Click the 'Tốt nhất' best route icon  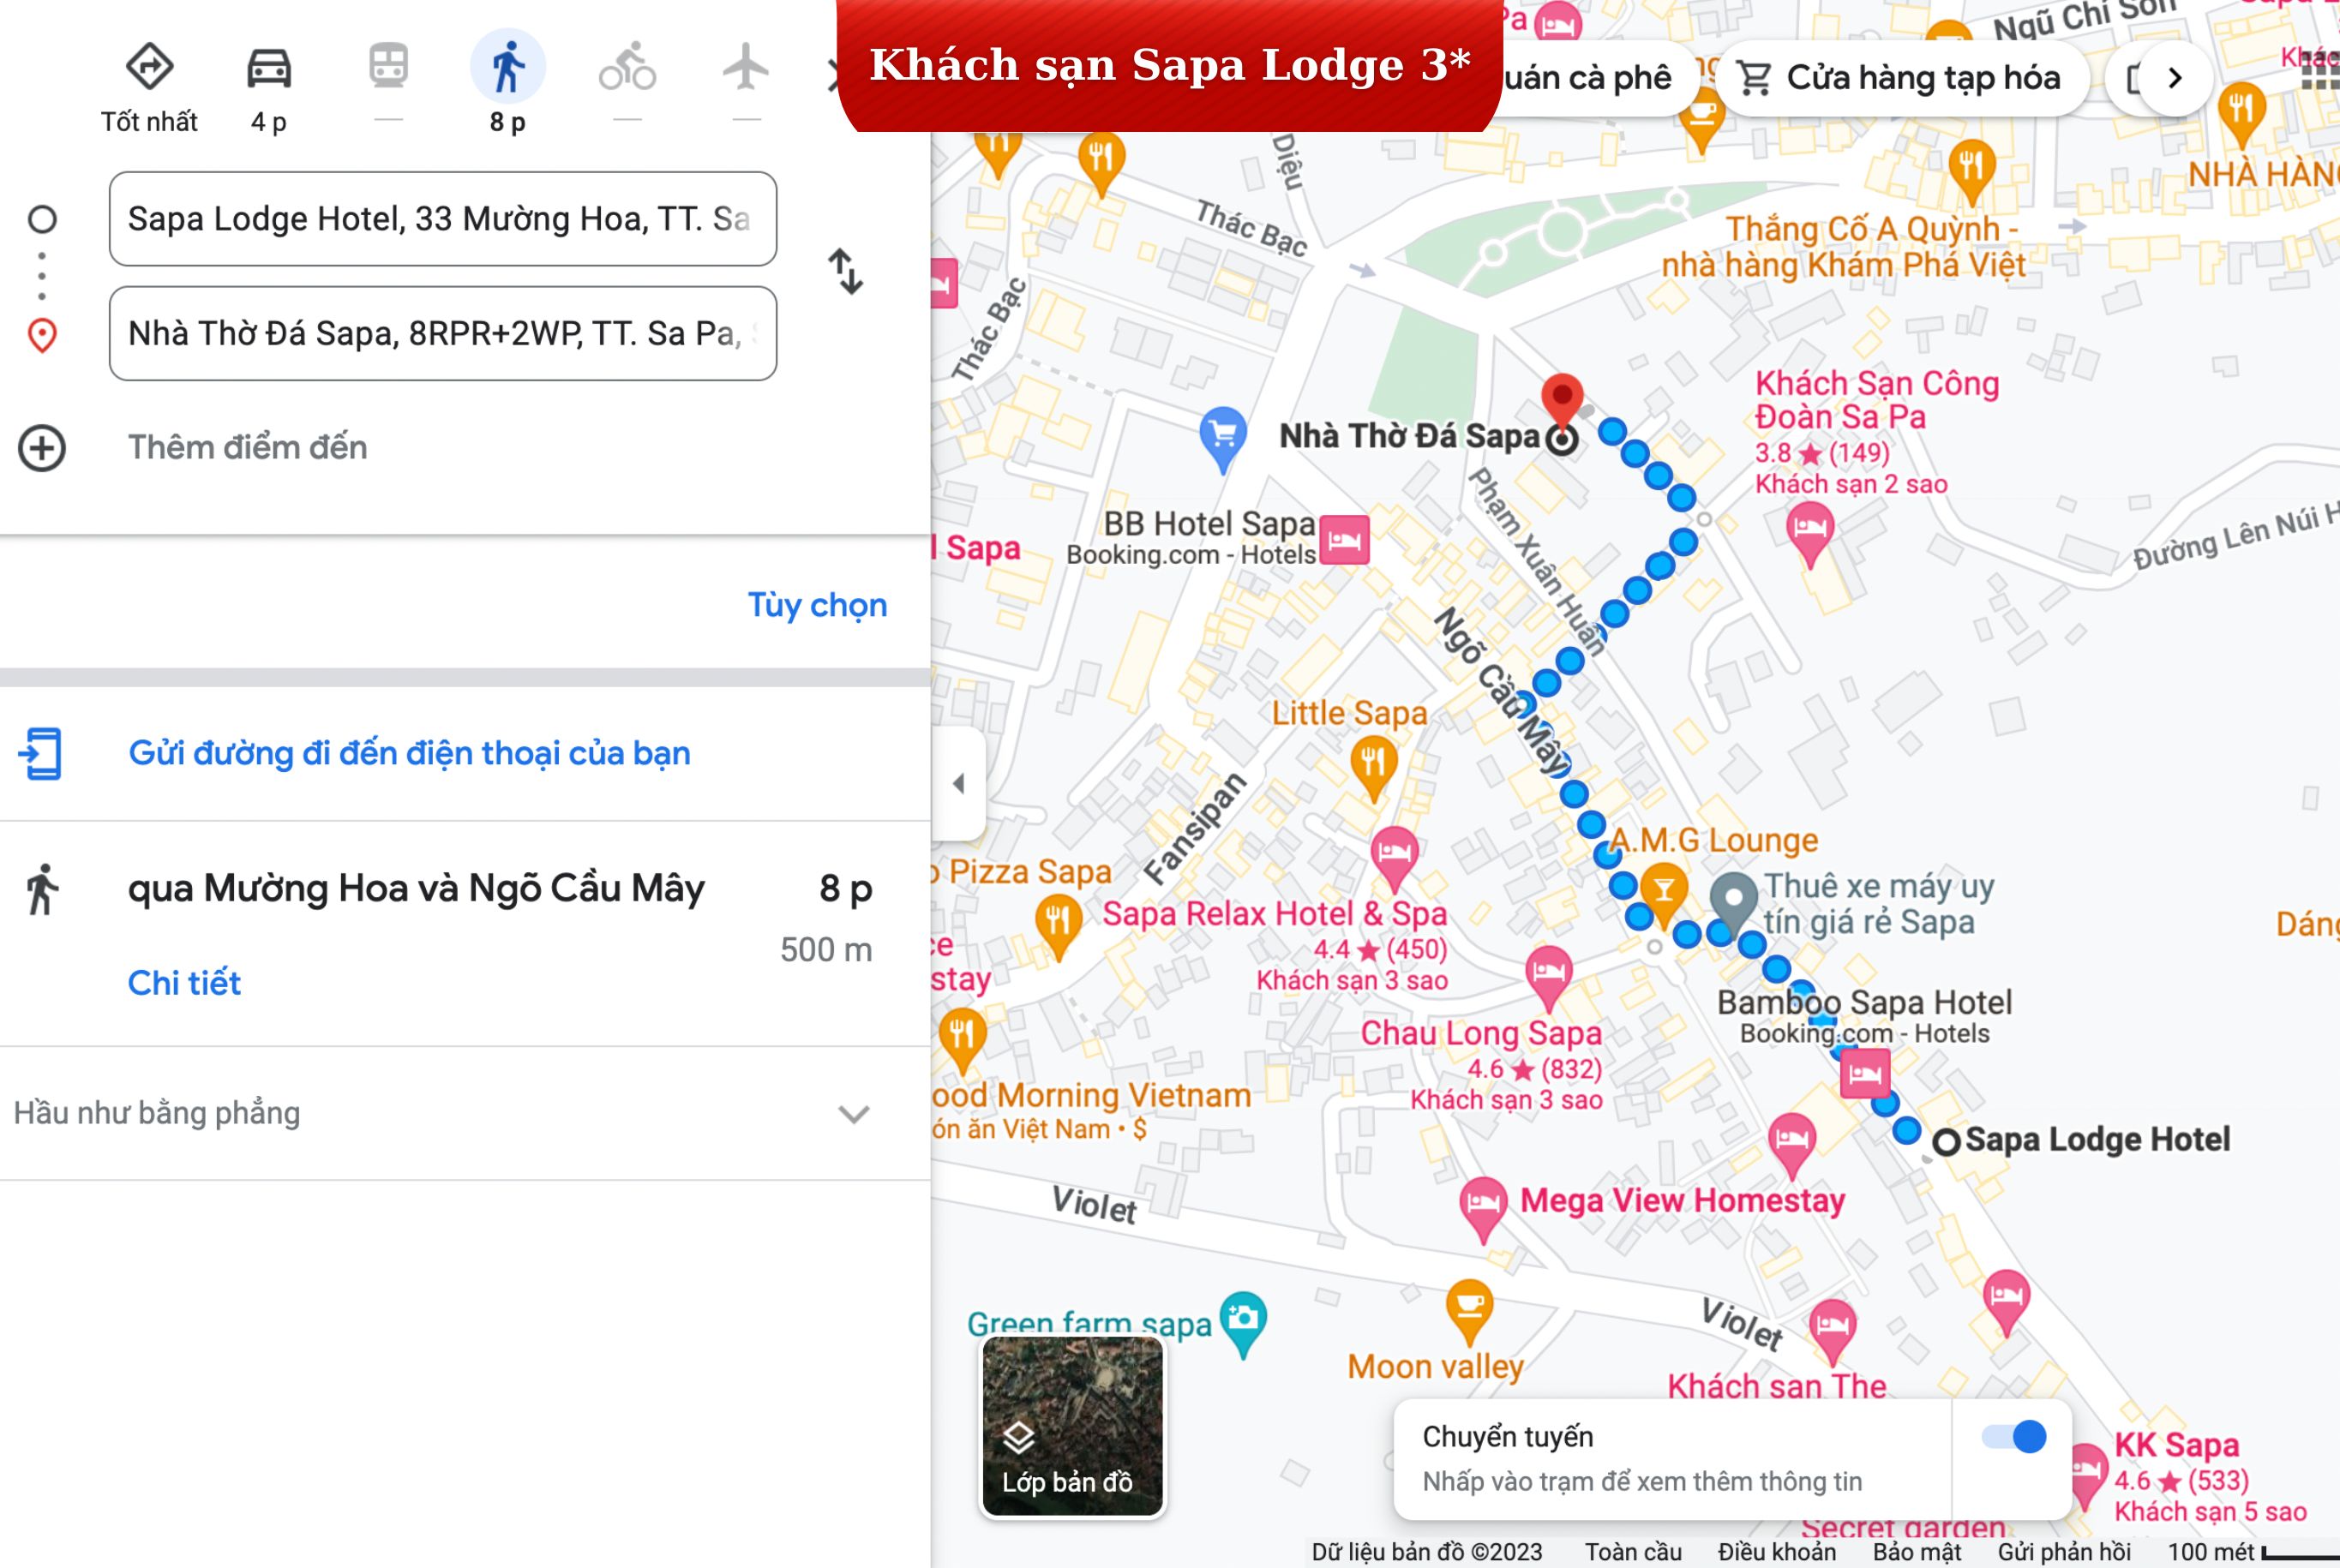(x=149, y=67)
